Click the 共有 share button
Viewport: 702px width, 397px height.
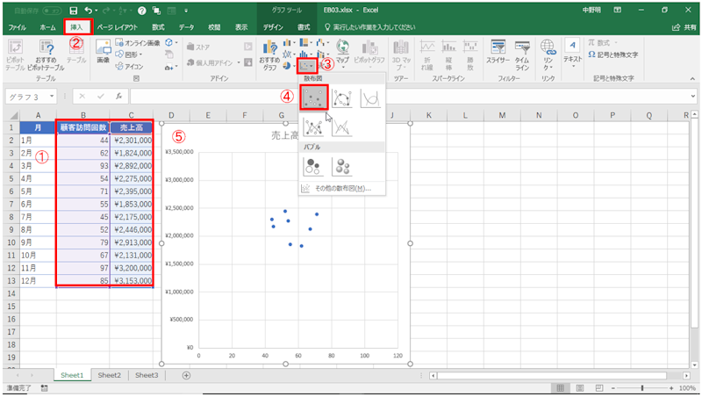[683, 28]
